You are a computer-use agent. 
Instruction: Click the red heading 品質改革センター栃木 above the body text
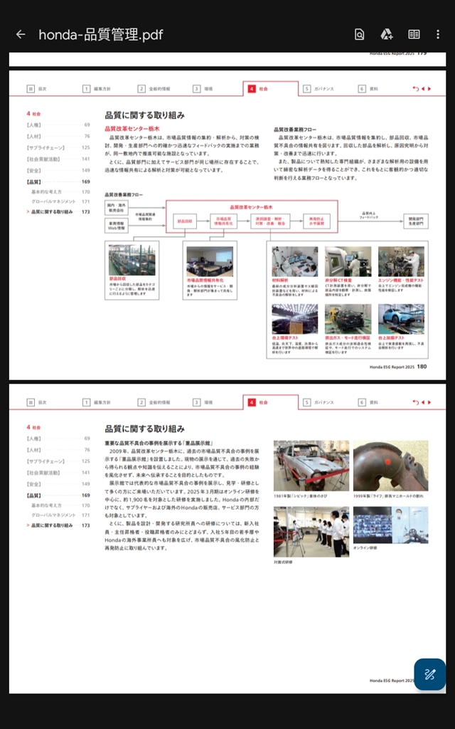[x=132, y=129]
